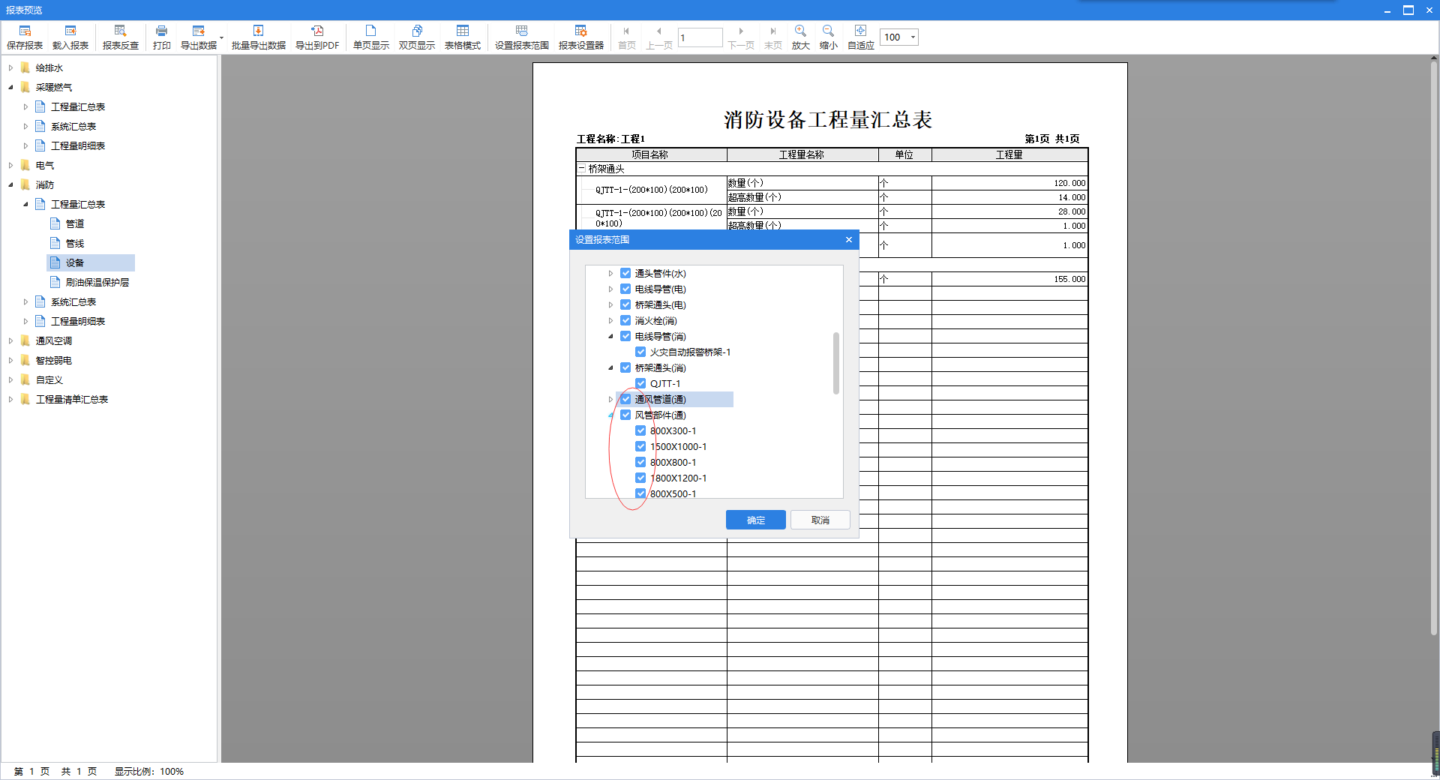The height and width of the screenshot is (780, 1440).
Task: Click the 自适应 fit-to-window icon
Action: tap(860, 31)
